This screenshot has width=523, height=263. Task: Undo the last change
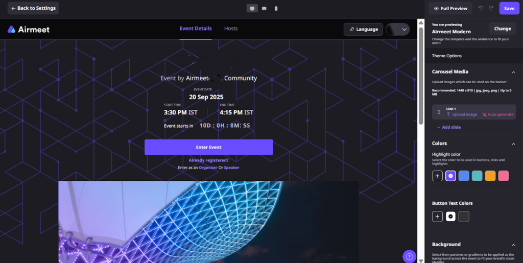tap(480, 8)
